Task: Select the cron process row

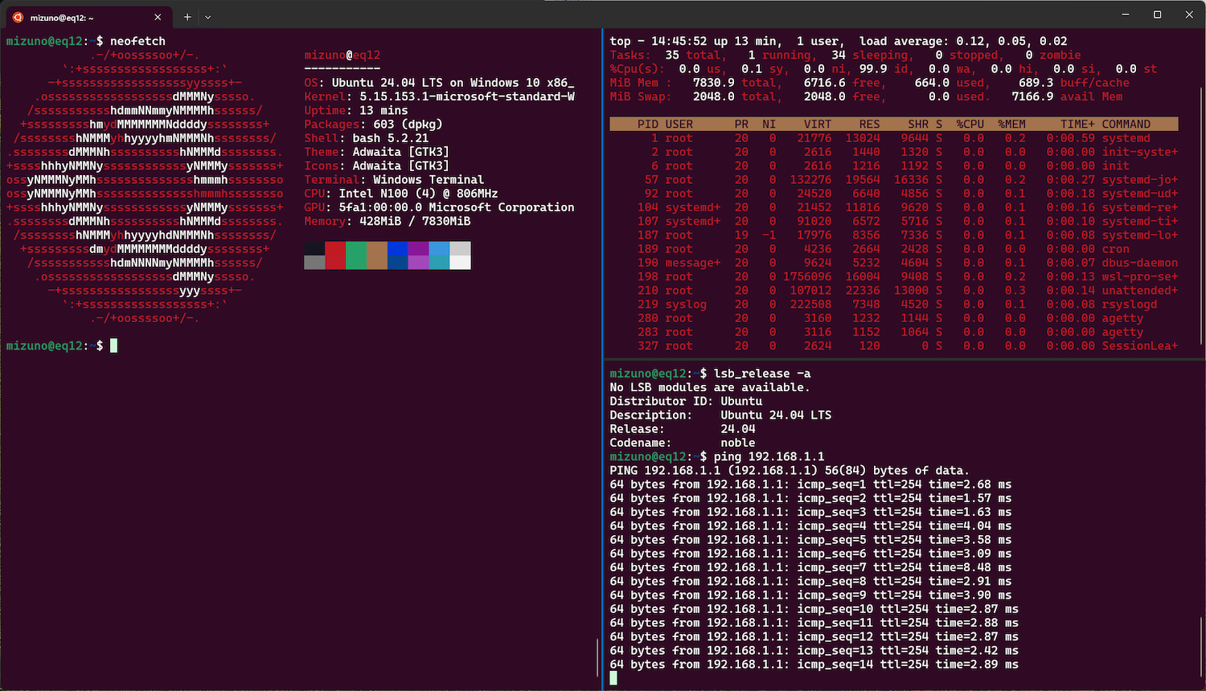Action: [x=894, y=249]
